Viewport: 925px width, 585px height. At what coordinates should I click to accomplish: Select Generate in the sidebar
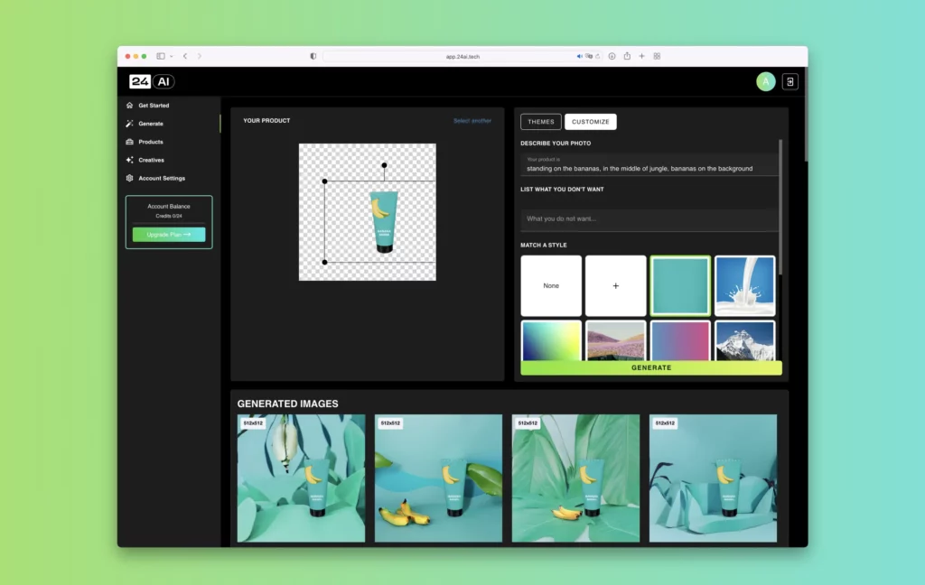151,124
